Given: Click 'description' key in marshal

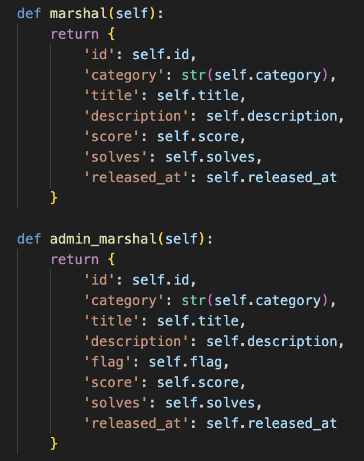Looking at the screenshot, I should tap(136, 116).
